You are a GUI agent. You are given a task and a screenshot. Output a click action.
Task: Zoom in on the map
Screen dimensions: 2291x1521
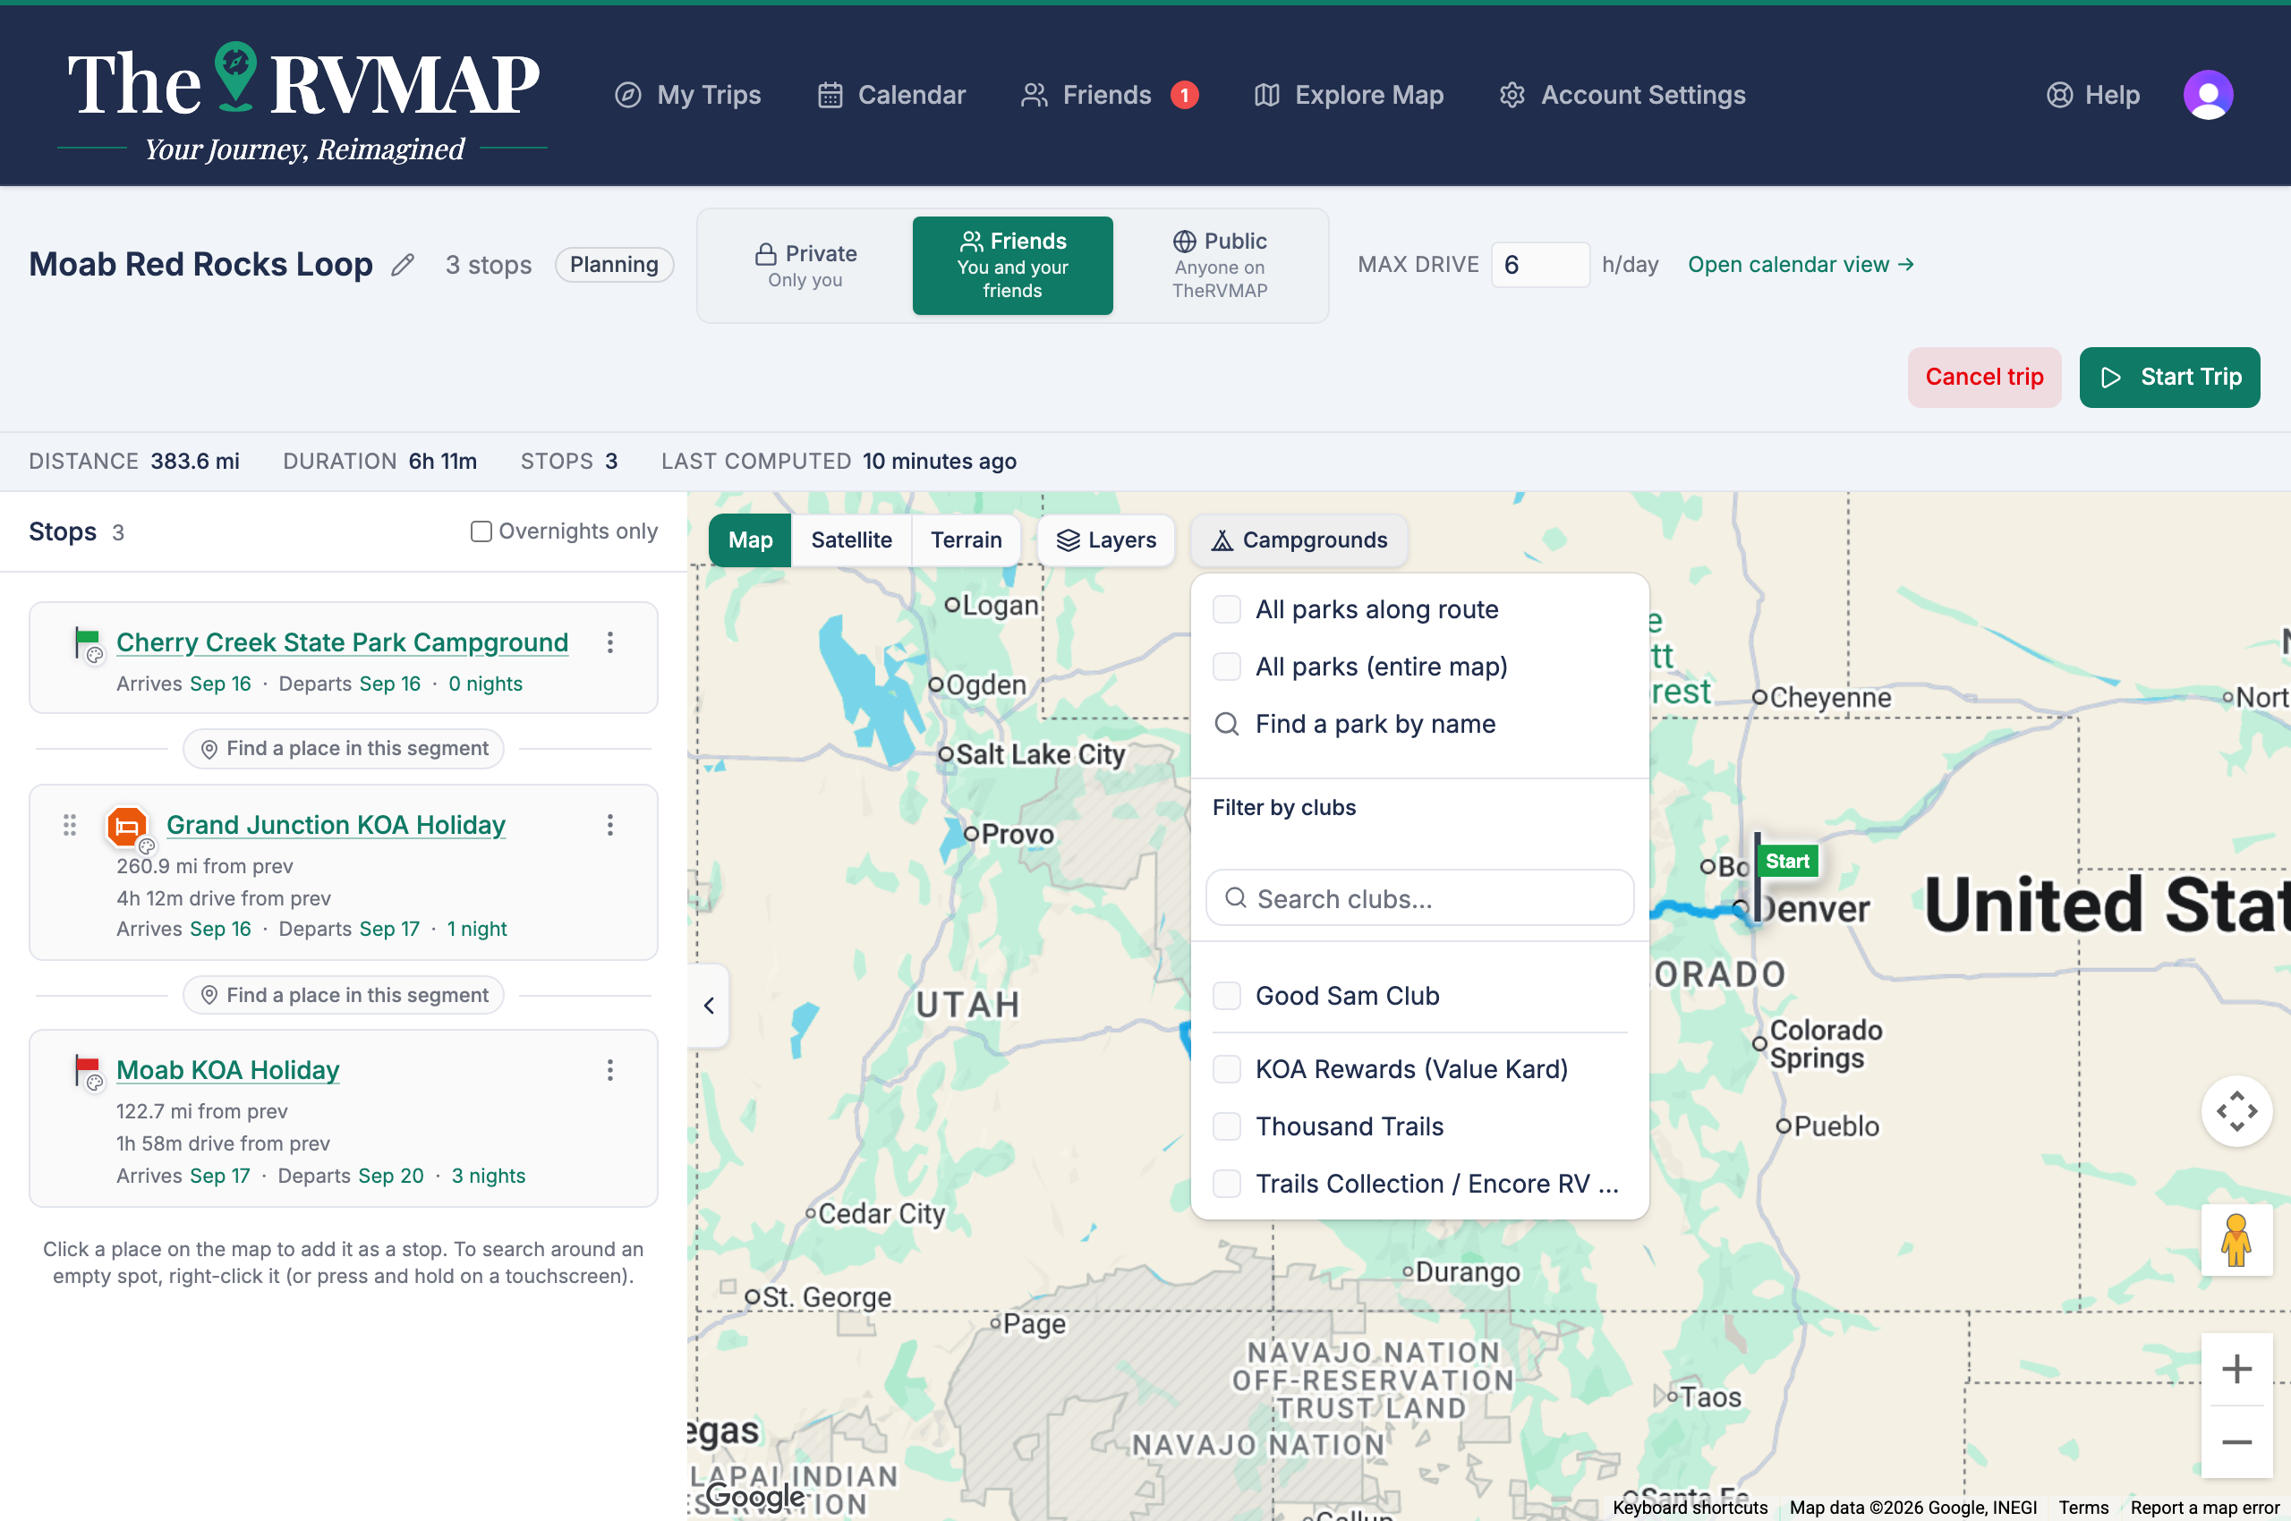point(2236,1369)
